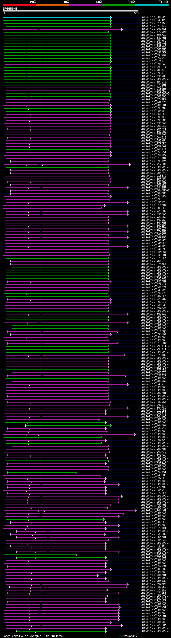Image resolution: width=171 pixels, height=638 pixels.
Task: Select label UniRef100_B9SHZ0
Action: pos(153,35)
